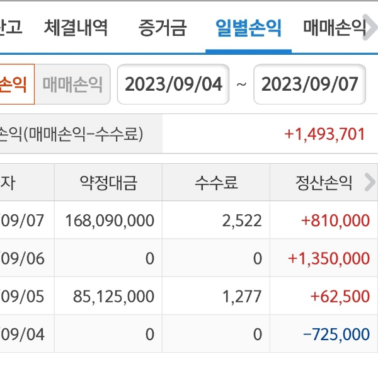Sort by the 약정대금 column header

[108, 183]
